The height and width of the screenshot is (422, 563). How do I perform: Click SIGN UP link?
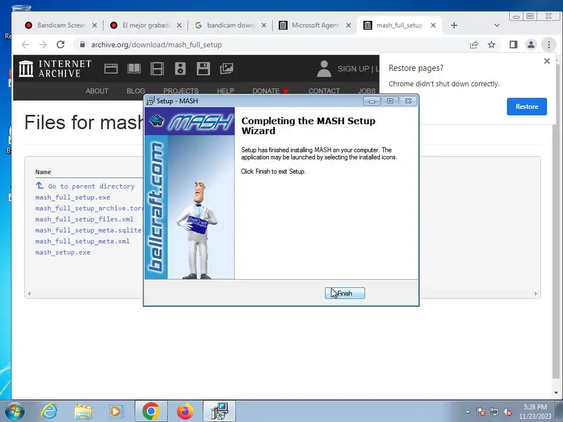[x=354, y=69]
